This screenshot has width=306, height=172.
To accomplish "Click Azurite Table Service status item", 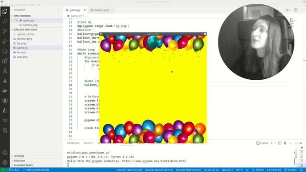I will tap(129, 170).
